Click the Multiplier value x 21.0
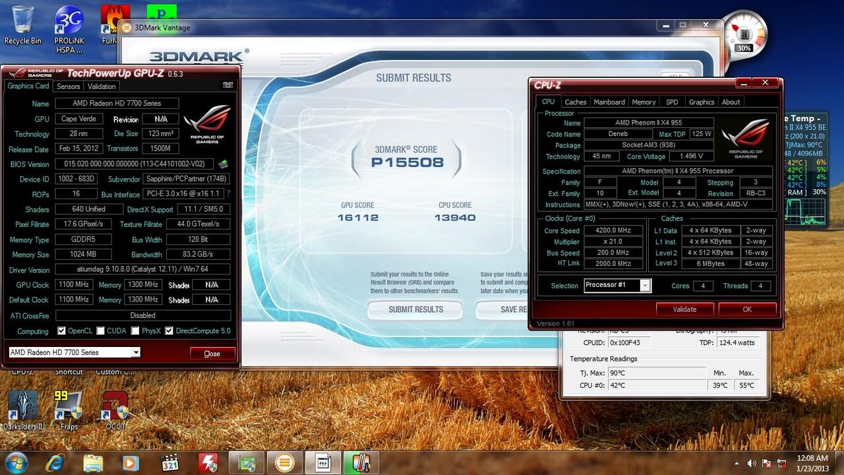The image size is (844, 475). (613, 242)
